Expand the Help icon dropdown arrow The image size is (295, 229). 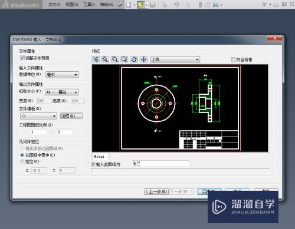(270, 4)
